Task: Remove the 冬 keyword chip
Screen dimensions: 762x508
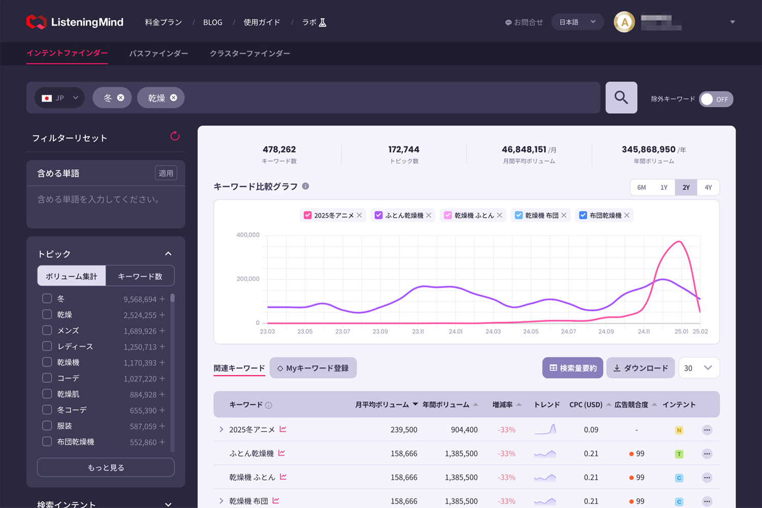Action: tap(121, 98)
